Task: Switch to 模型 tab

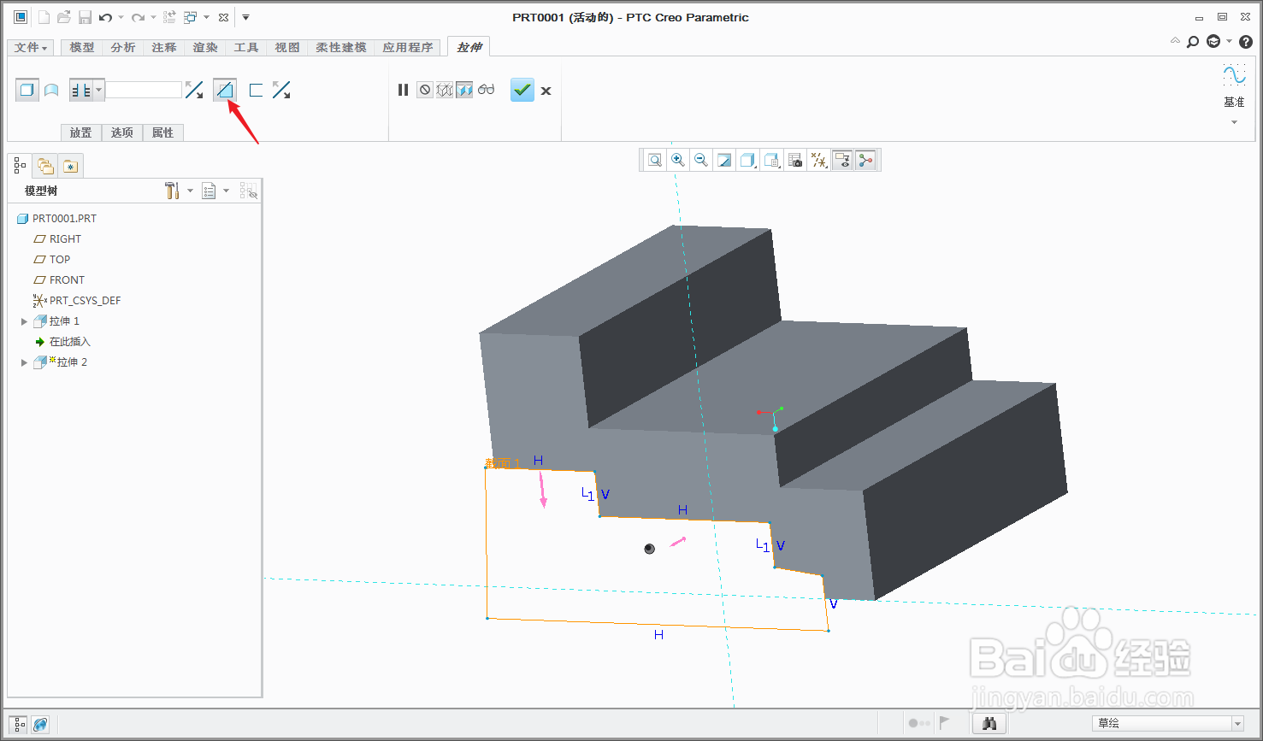Action: coord(82,47)
